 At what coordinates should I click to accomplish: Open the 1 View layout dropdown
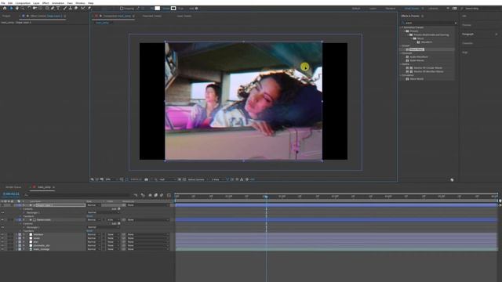pyautogui.click(x=217, y=179)
